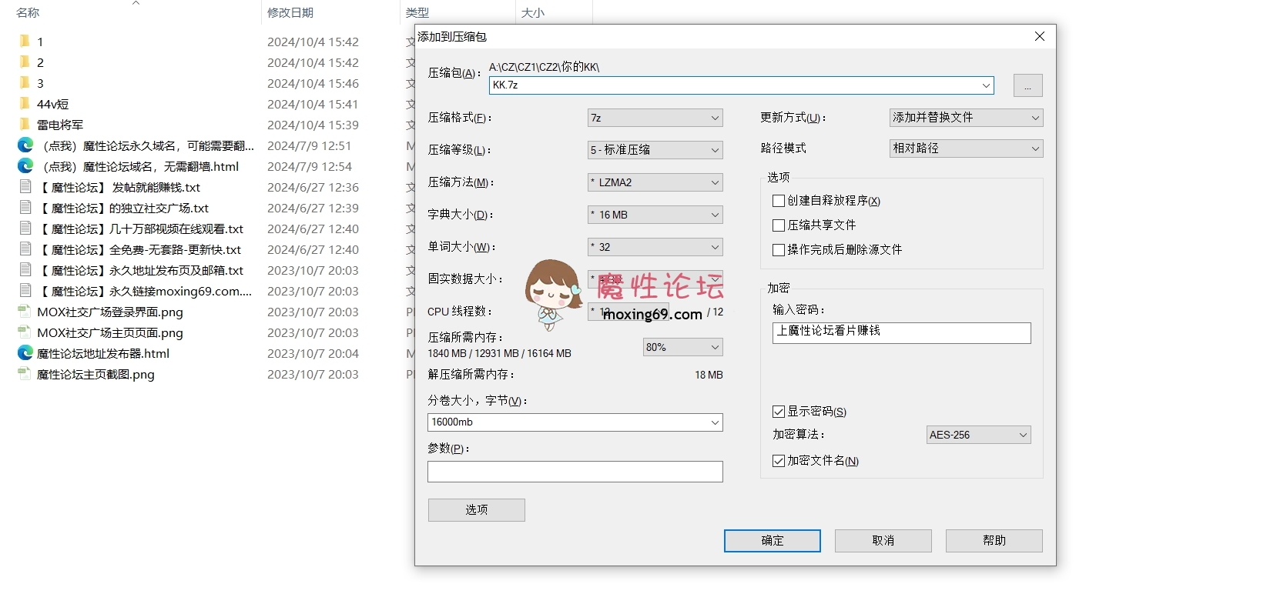
Task: Open the 加密算法 AES-256 dropdown
Action: coord(978,435)
